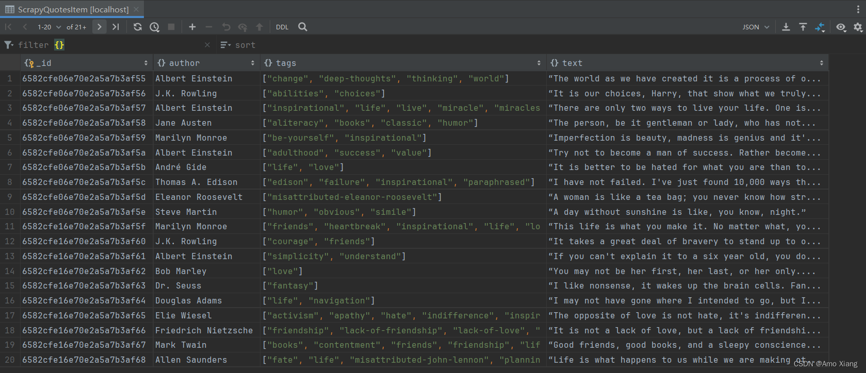
Task: Select the 'Friedrich Nietzsche' author cell
Action: [x=206, y=330]
